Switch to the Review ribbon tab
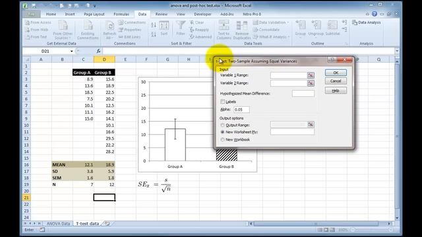 click(161, 14)
